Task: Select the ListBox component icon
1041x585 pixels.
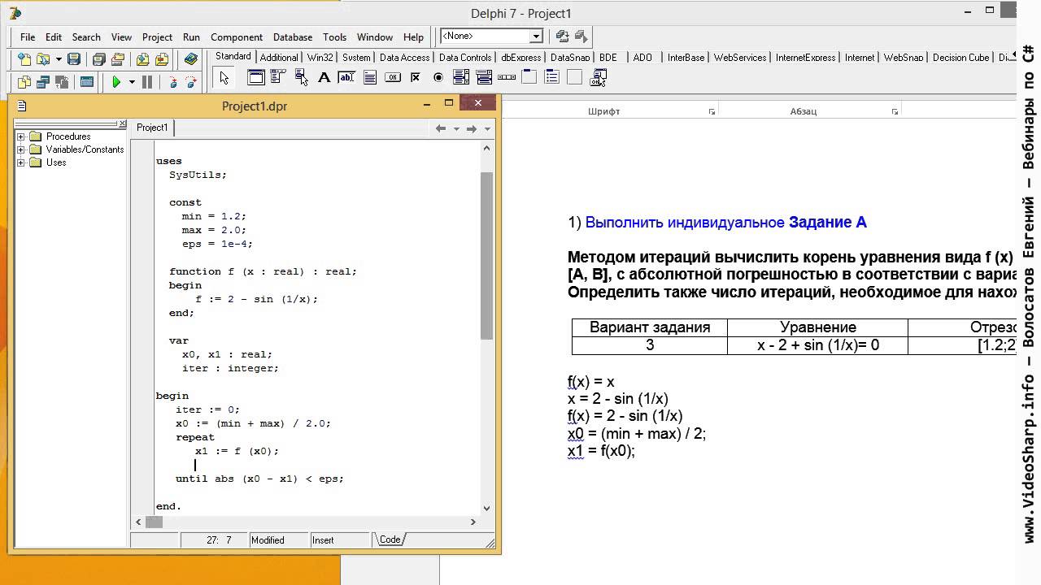Action: coord(461,77)
